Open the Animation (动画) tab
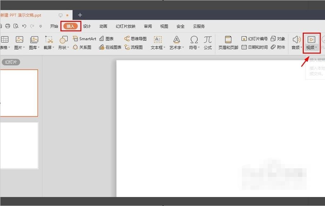 click(x=103, y=26)
